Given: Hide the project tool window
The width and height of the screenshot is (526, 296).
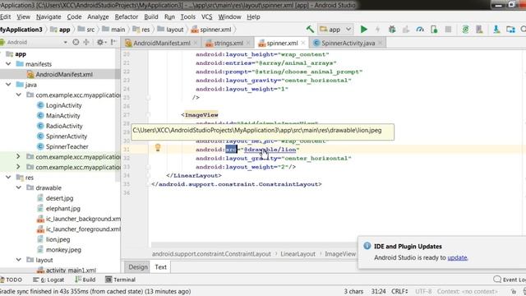Looking at the screenshot, I should coord(113,42).
